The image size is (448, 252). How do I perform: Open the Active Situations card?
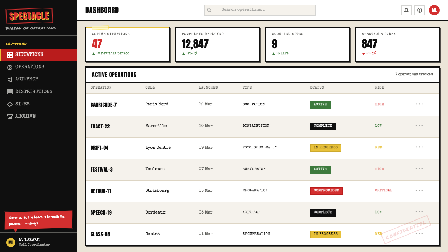[127, 44]
